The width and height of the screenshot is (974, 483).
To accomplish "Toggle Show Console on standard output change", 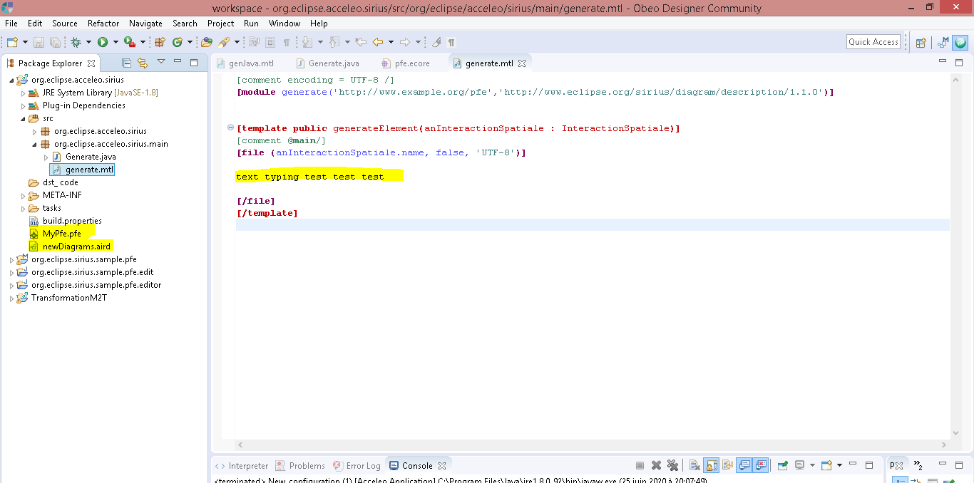I will click(744, 465).
